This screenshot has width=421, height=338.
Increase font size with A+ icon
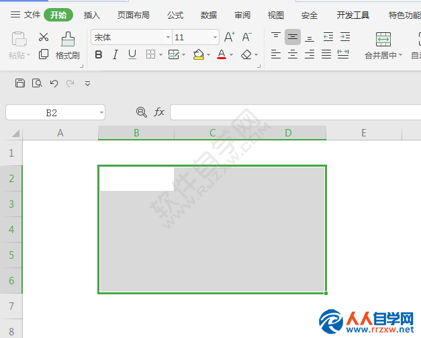(x=230, y=37)
